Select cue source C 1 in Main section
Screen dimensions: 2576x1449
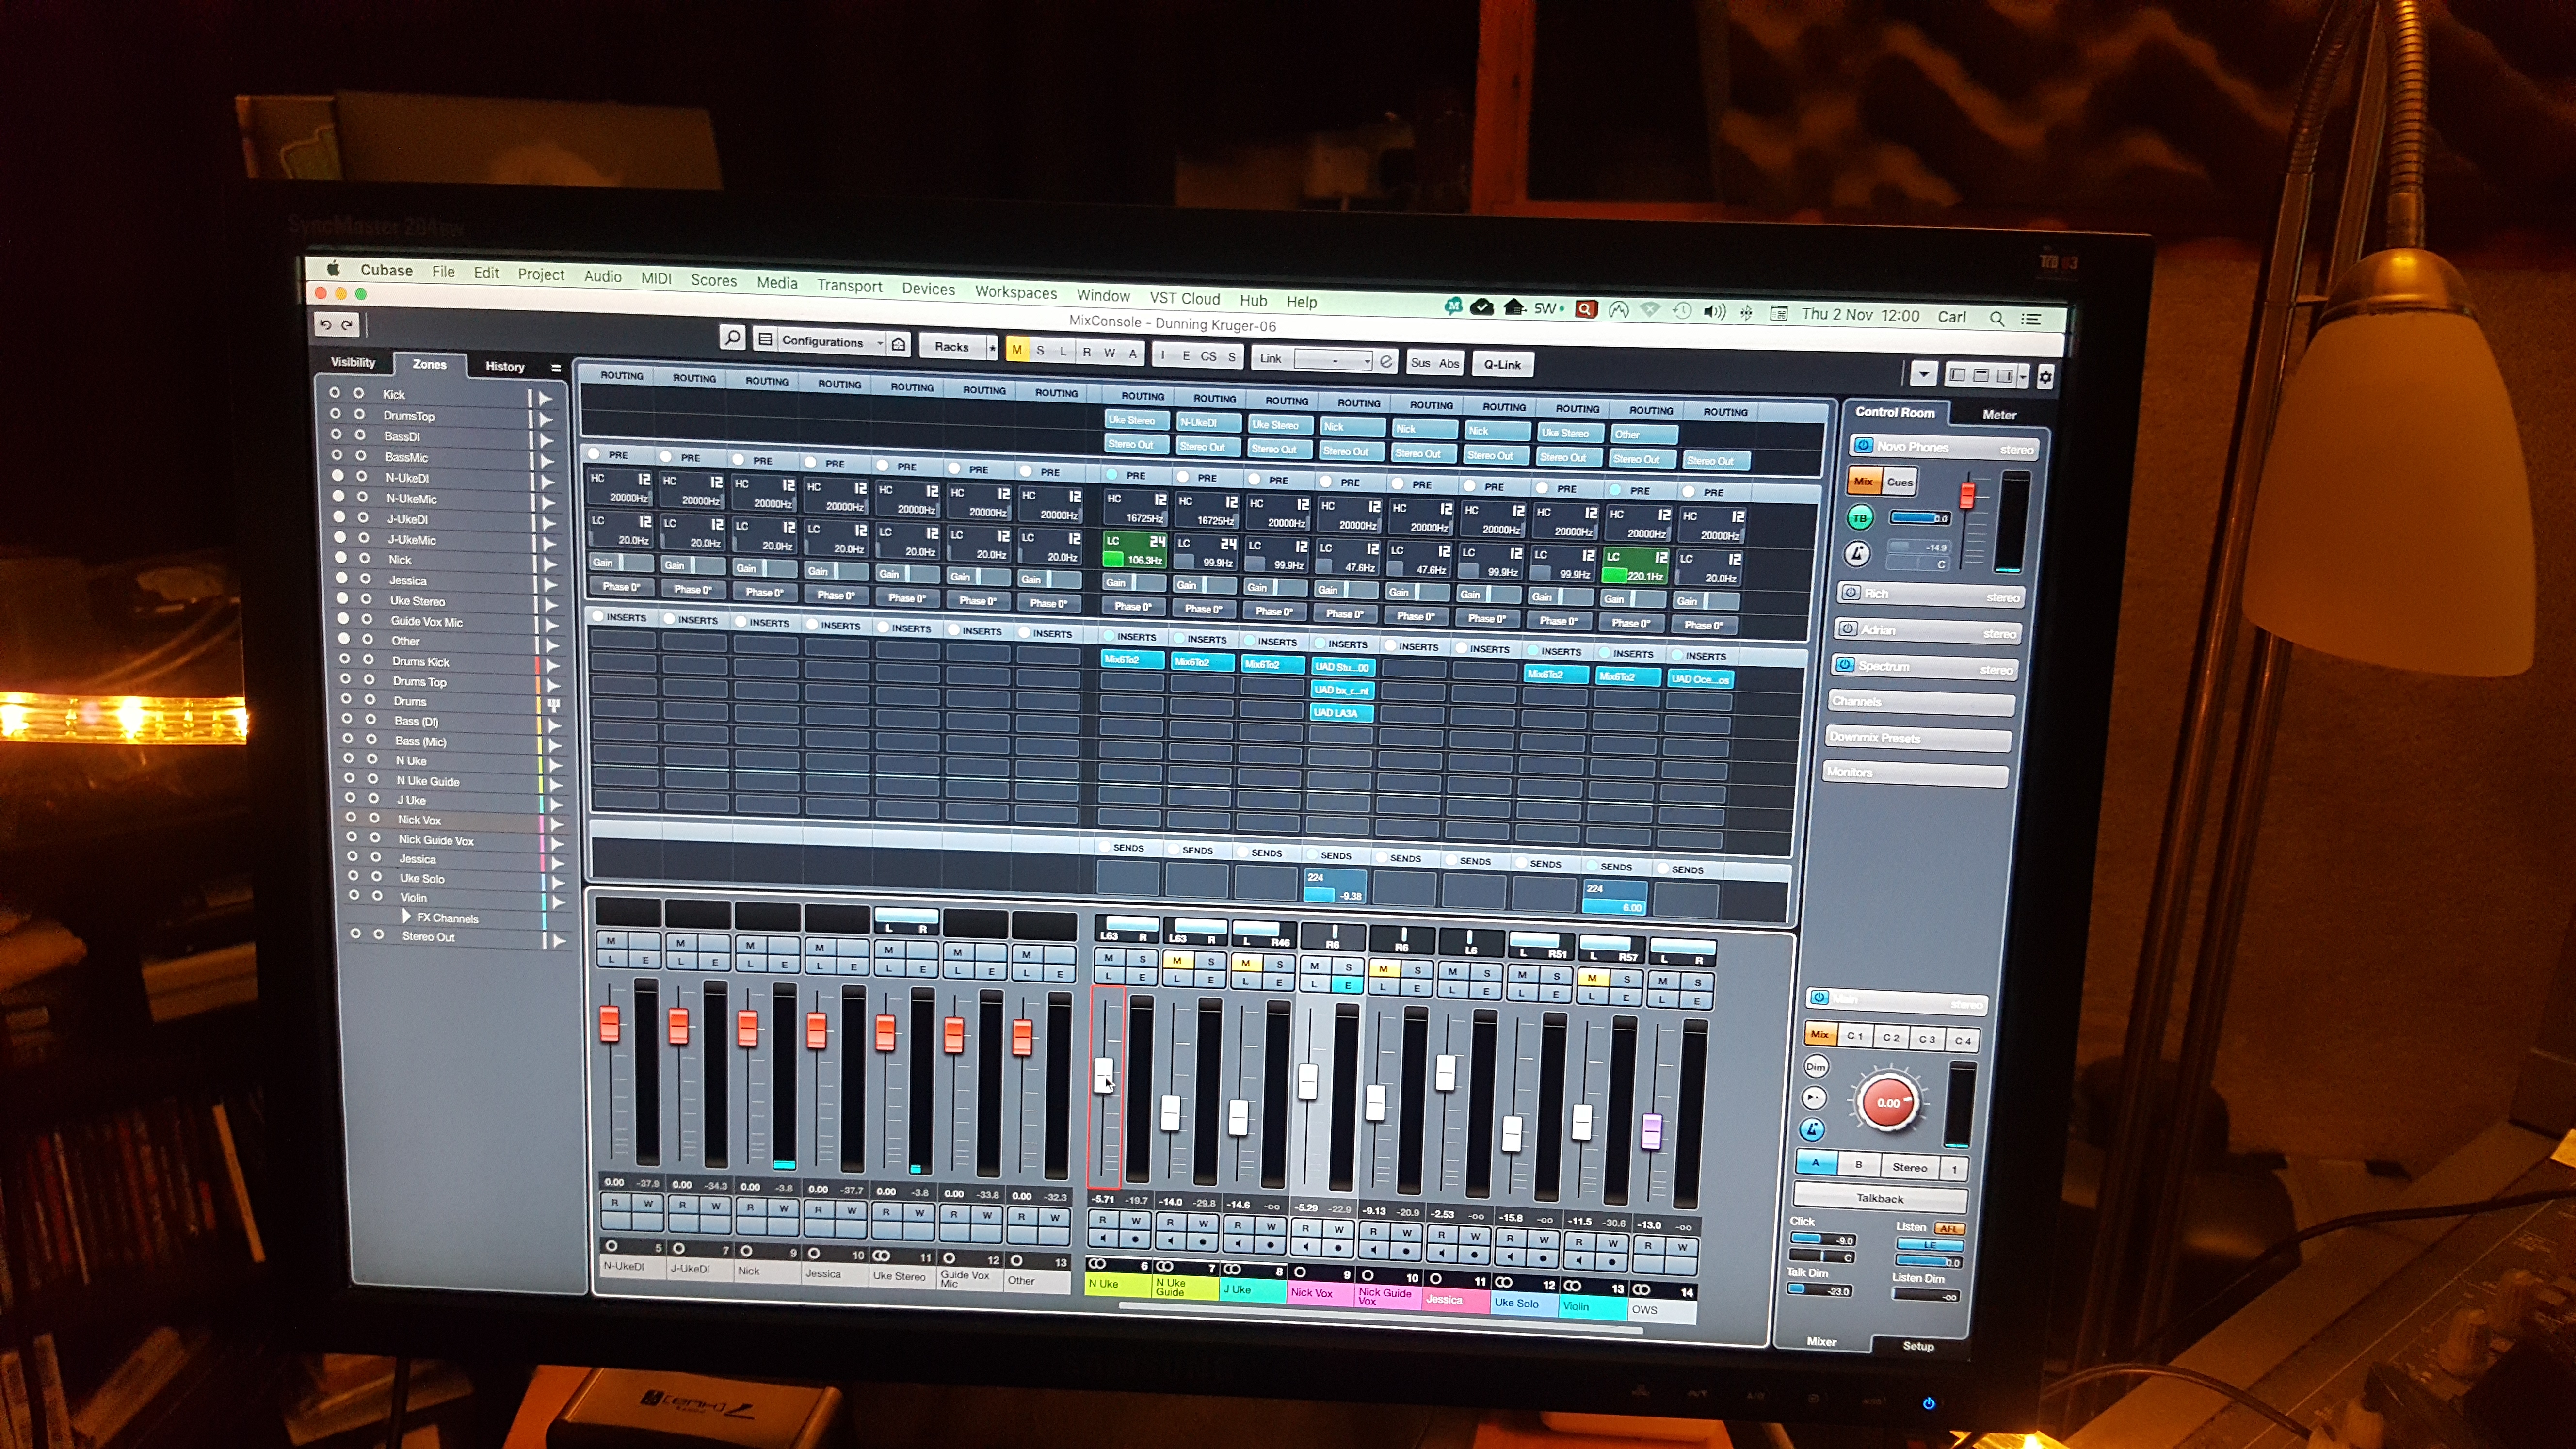1855,1036
